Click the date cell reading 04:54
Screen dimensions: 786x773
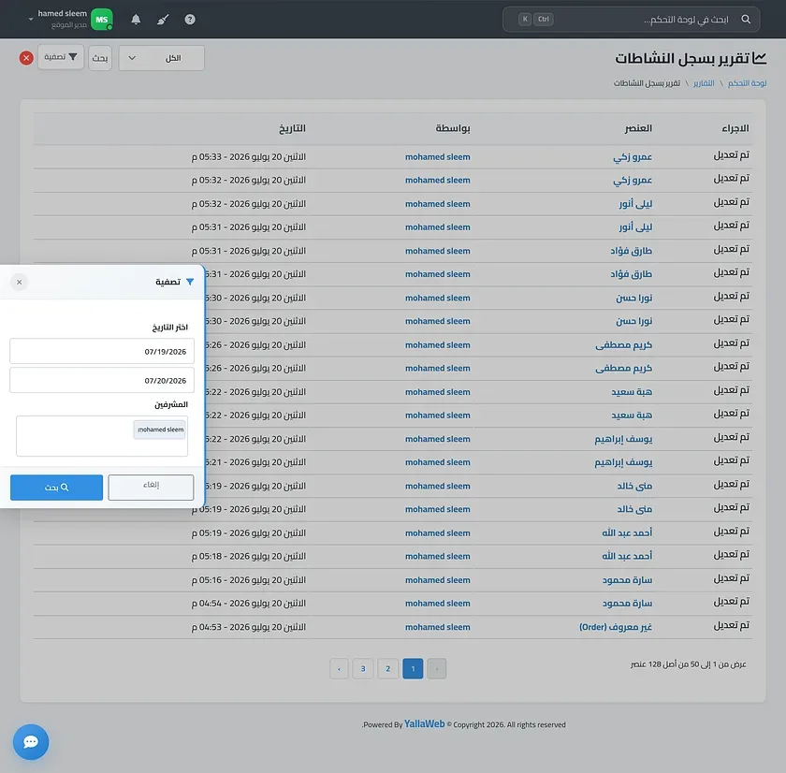249,604
